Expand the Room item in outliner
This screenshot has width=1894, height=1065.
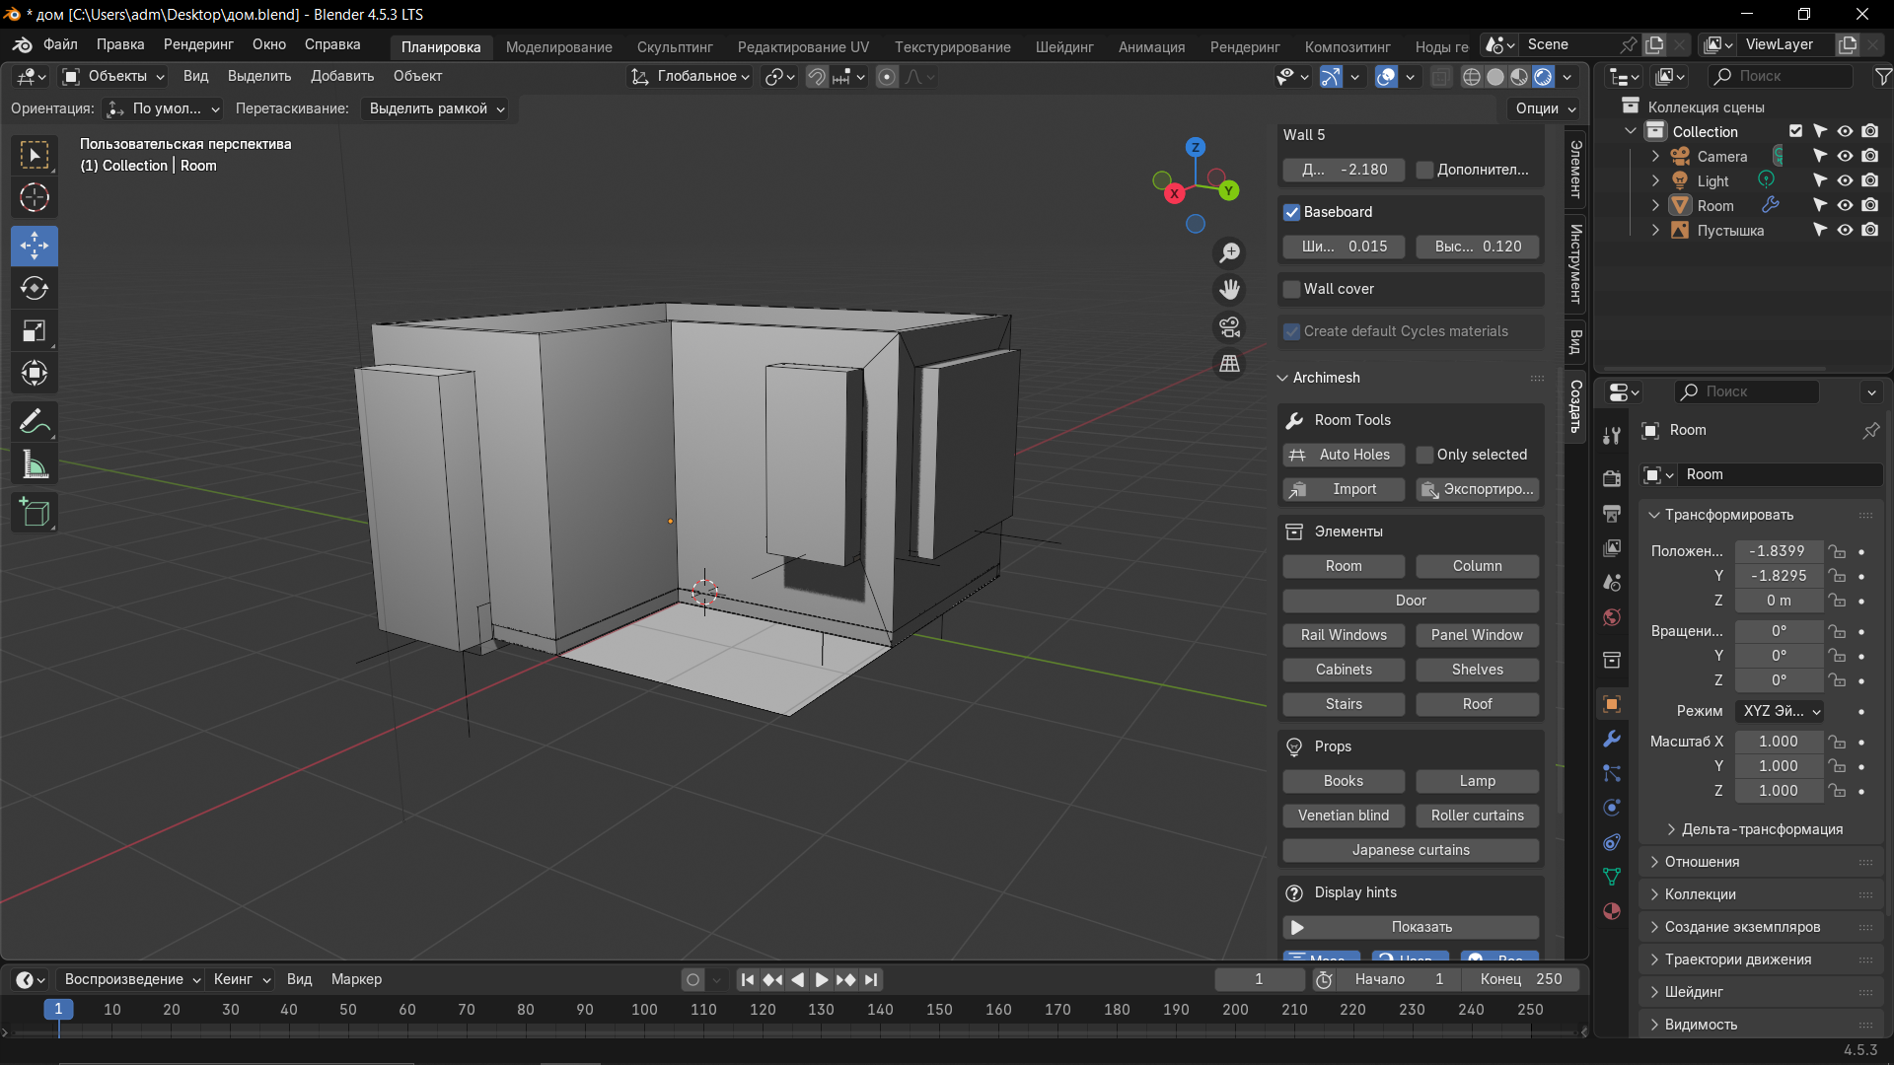(x=1655, y=205)
